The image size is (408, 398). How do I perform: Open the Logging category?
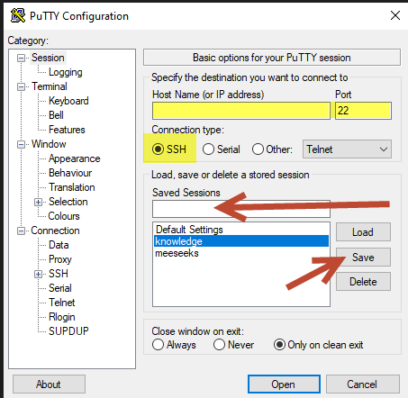click(66, 72)
